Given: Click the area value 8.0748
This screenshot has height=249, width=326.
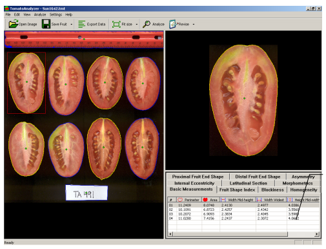Looking at the screenshot, I should pos(209,205).
